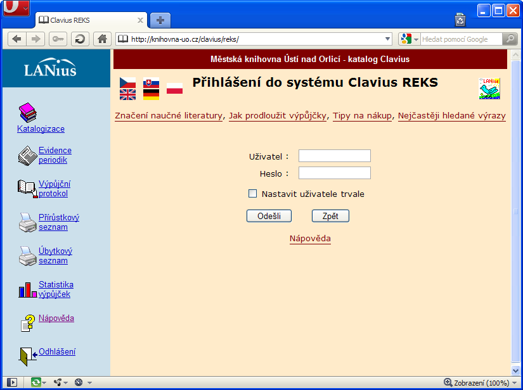Click the Výpůjční protokol open-book icon
This screenshot has width=523, height=390.
pyautogui.click(x=28, y=189)
